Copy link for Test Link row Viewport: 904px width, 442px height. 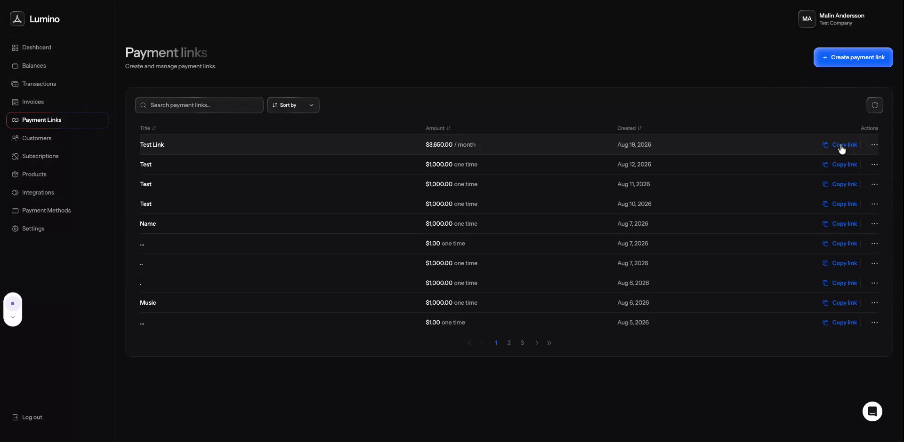(839, 145)
